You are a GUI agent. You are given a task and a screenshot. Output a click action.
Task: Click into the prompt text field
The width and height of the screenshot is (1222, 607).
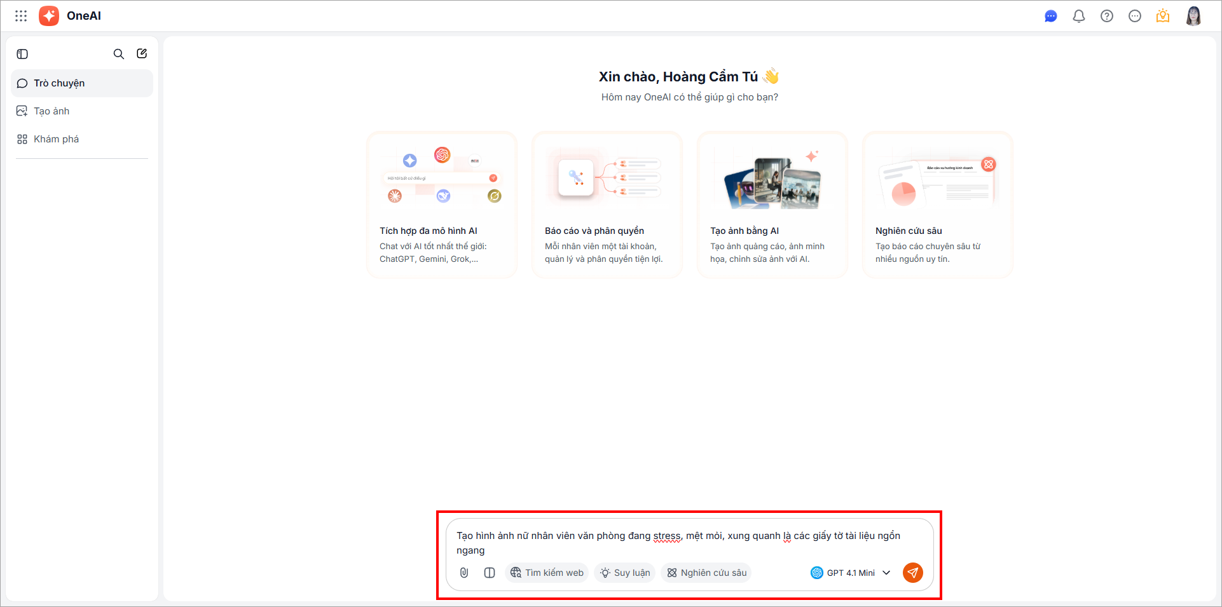[x=689, y=543]
